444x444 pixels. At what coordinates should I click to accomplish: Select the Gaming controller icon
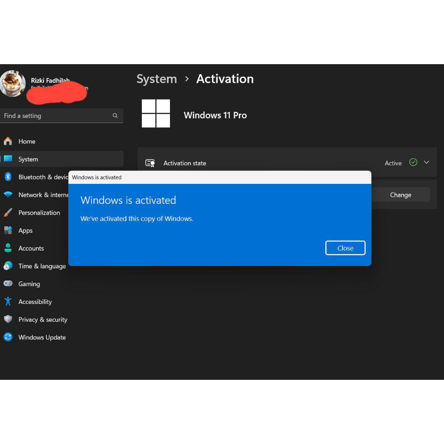(8, 284)
